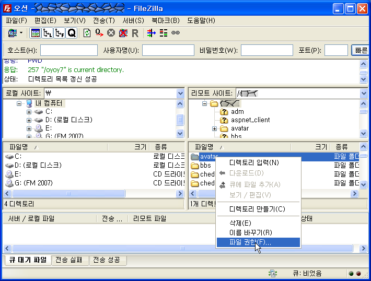
Task: Select G: (FM 2007) in local file list
Action: (33, 183)
